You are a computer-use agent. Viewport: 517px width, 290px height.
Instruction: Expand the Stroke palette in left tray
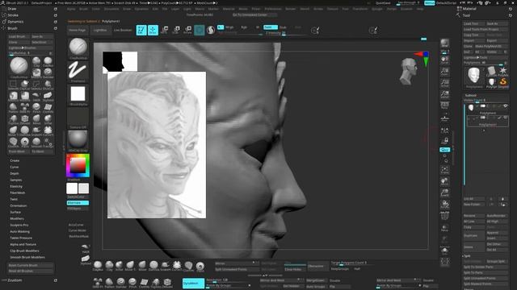point(13,15)
